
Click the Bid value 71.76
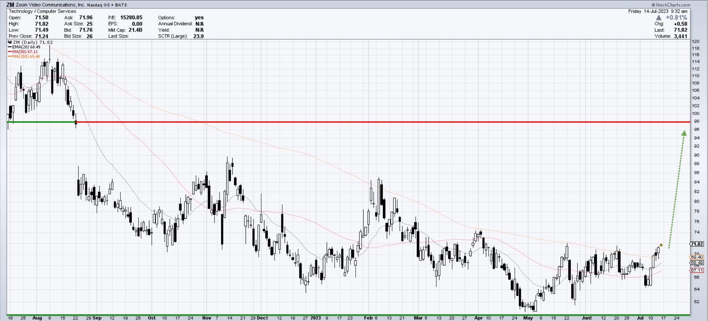click(x=86, y=30)
